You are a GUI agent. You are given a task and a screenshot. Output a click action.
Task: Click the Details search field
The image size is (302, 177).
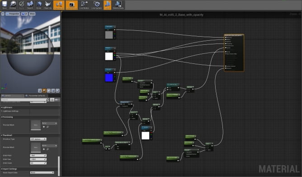pos(24,100)
